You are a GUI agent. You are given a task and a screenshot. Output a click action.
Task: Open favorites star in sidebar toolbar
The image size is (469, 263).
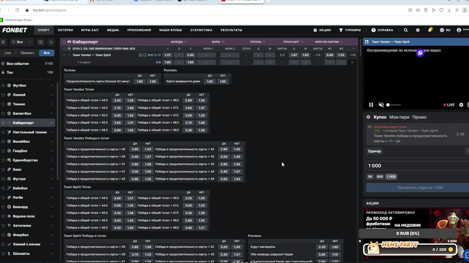[x=51, y=42]
